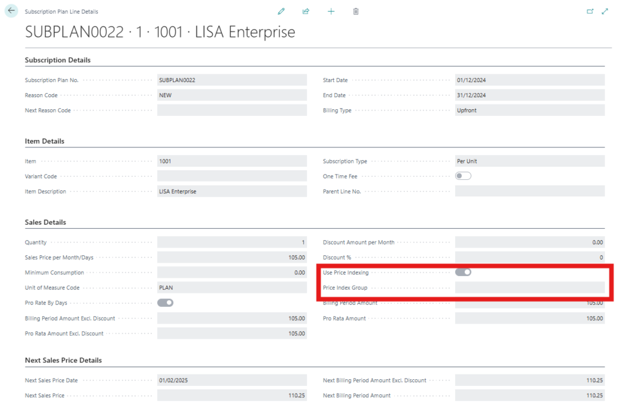
Task: Click the pencil edit icon
Action: pos(281,11)
